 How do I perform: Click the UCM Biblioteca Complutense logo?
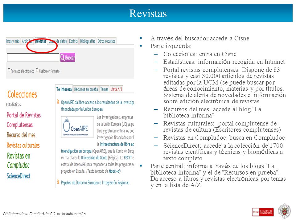click(263, 212)
